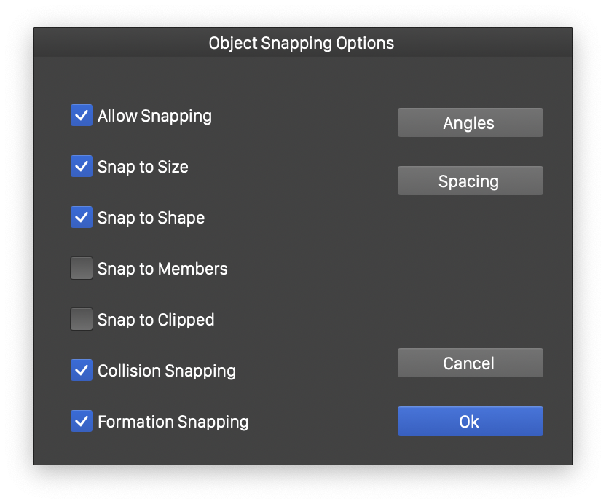Viewport: 606px width, 504px height.
Task: Click the Snap to Clipped text label
Action: click(156, 320)
